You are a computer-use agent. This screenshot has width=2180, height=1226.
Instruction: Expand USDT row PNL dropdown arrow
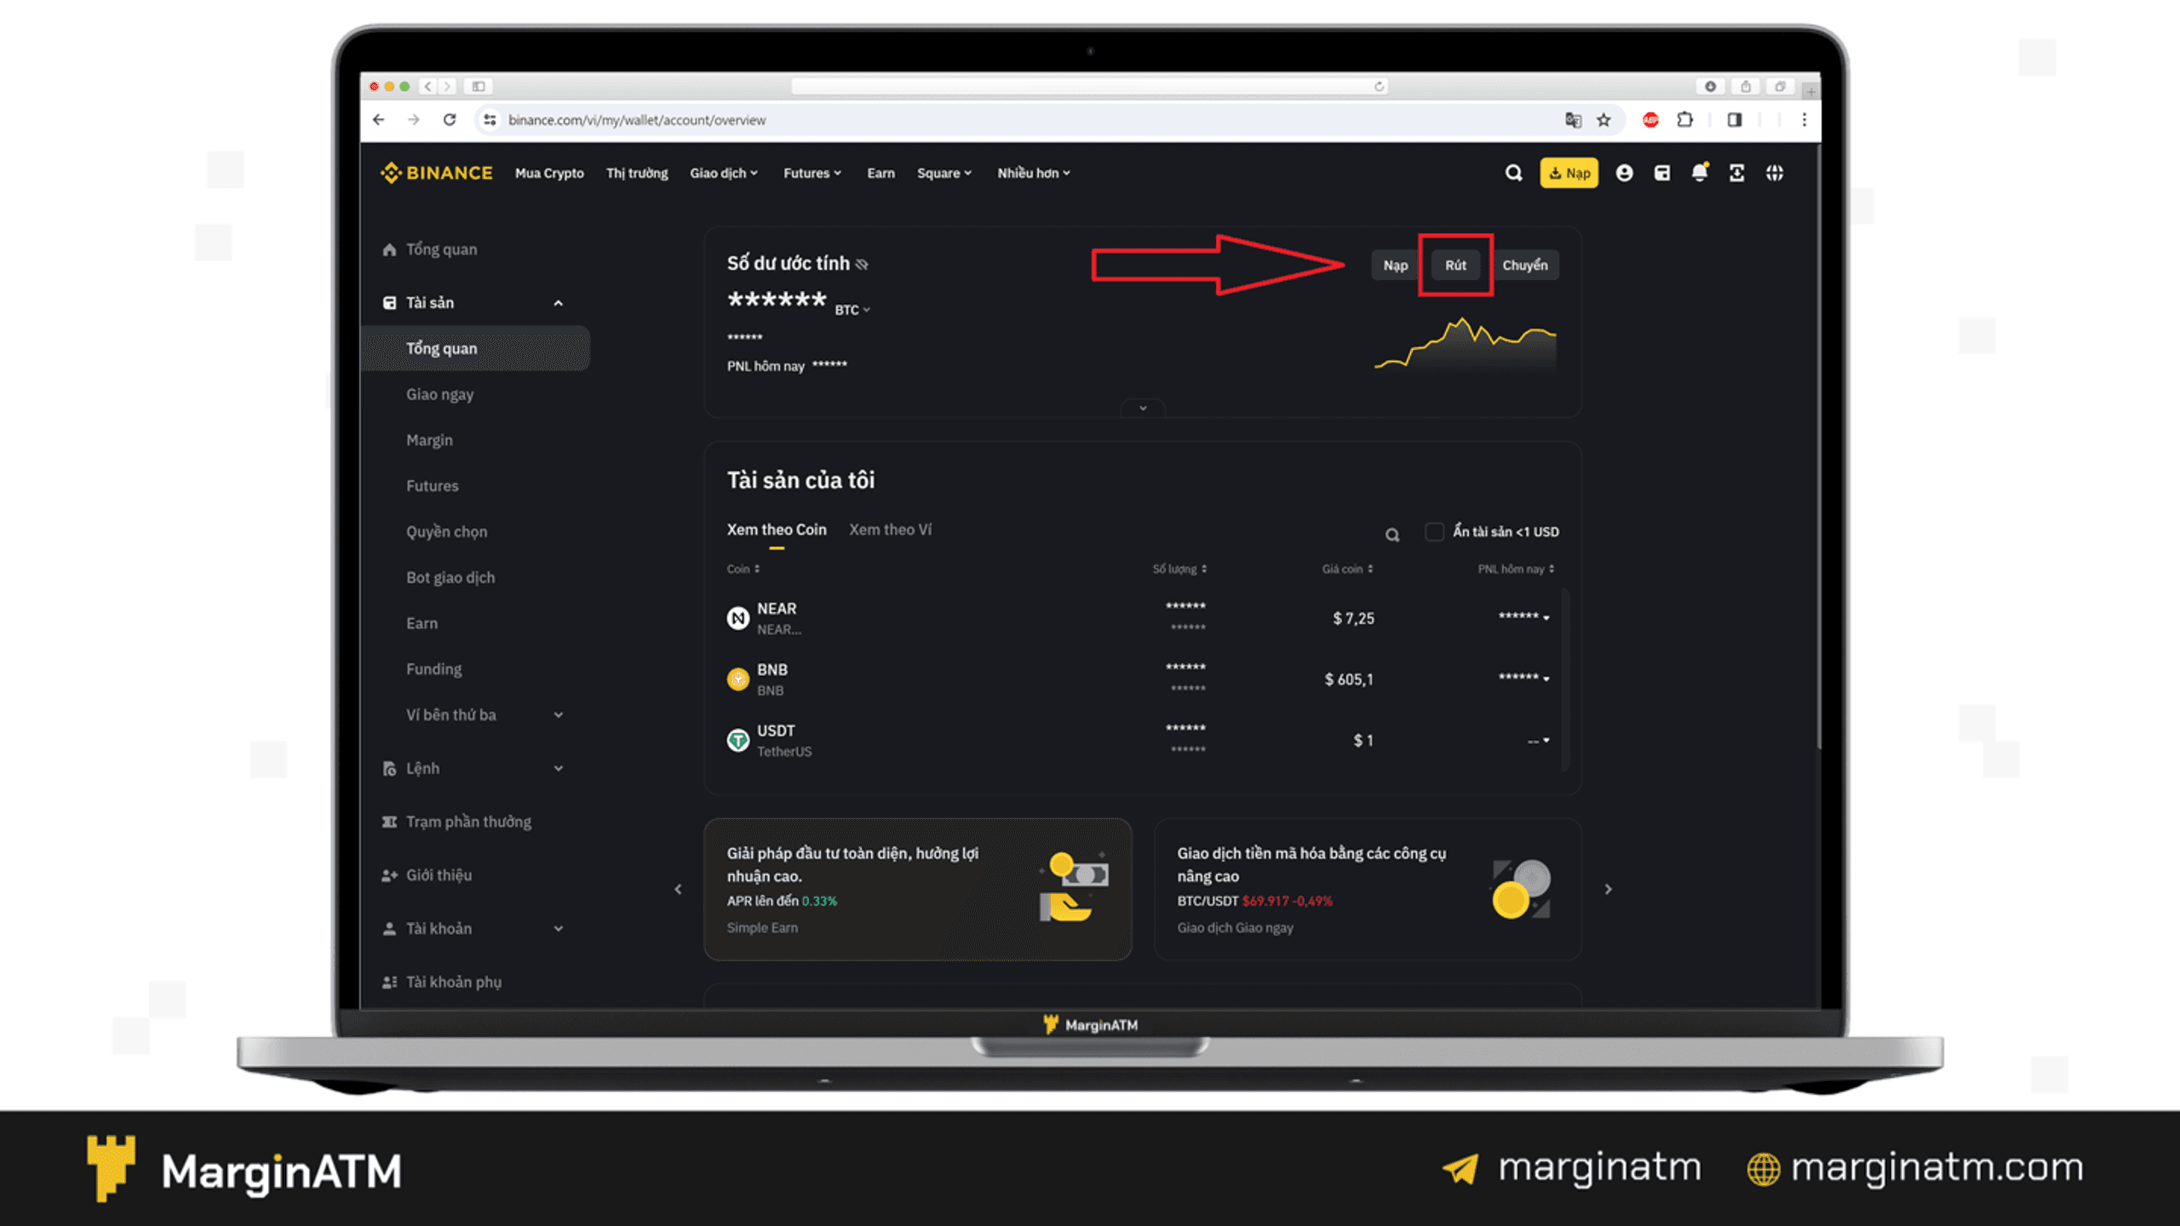(1546, 740)
